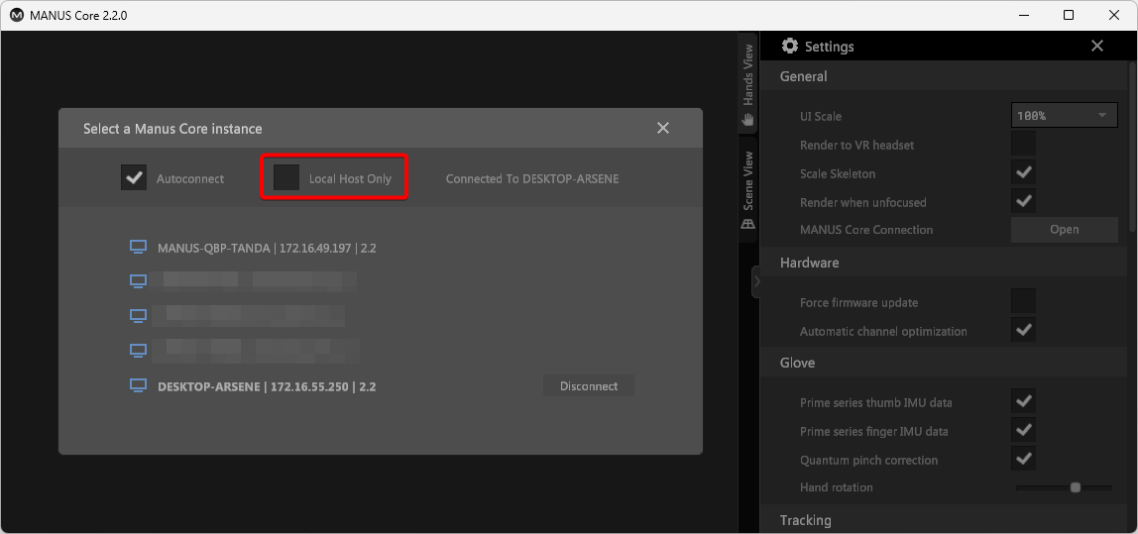
Task: Click the Hands View hand icon
Action: 748,119
